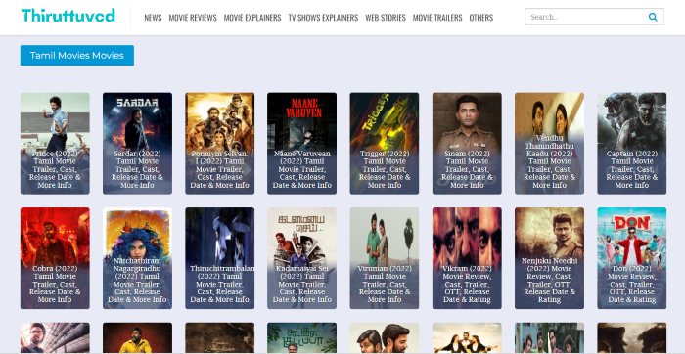685x354 pixels.
Task: Expand the OTHERS menu
Action: tap(481, 18)
